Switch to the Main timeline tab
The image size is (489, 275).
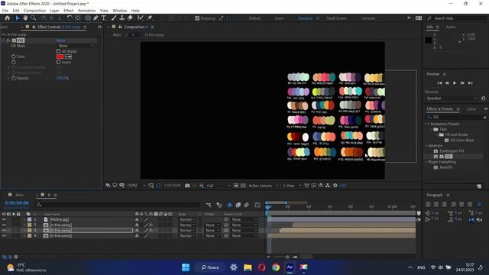[19, 195]
